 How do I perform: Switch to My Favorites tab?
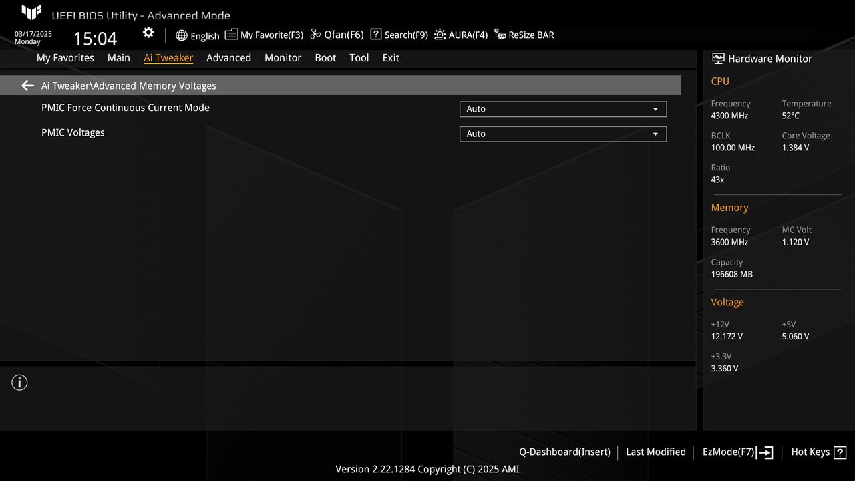click(x=65, y=58)
